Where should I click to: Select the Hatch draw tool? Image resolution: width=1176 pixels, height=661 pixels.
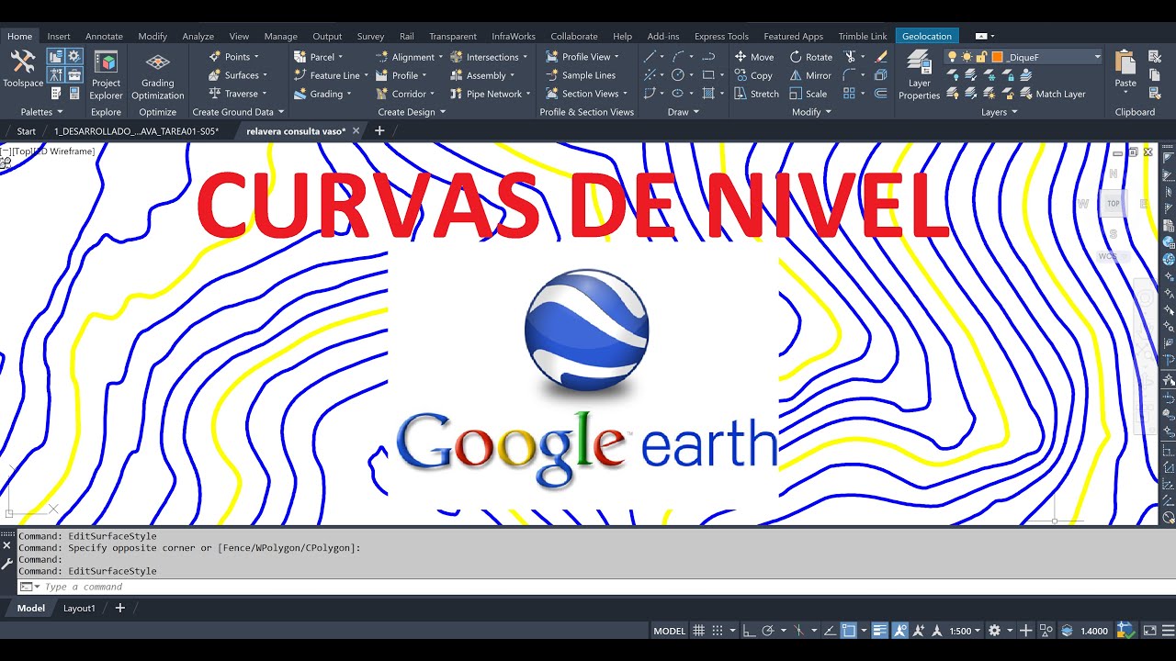coord(708,94)
